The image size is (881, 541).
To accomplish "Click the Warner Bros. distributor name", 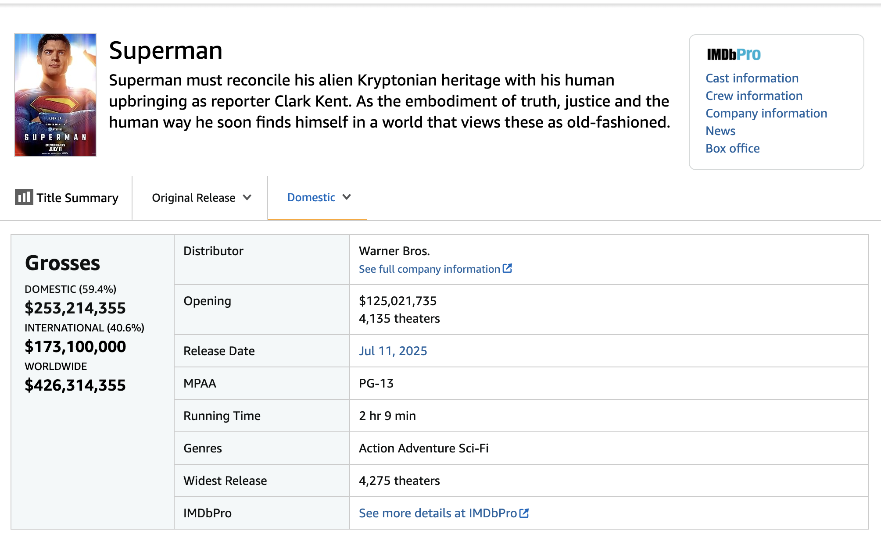I will pyautogui.click(x=394, y=251).
